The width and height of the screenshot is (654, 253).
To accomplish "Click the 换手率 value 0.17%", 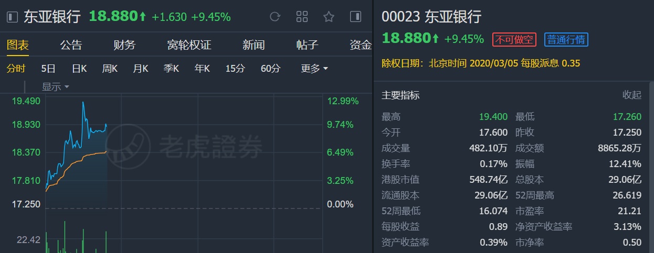I will pos(494,164).
